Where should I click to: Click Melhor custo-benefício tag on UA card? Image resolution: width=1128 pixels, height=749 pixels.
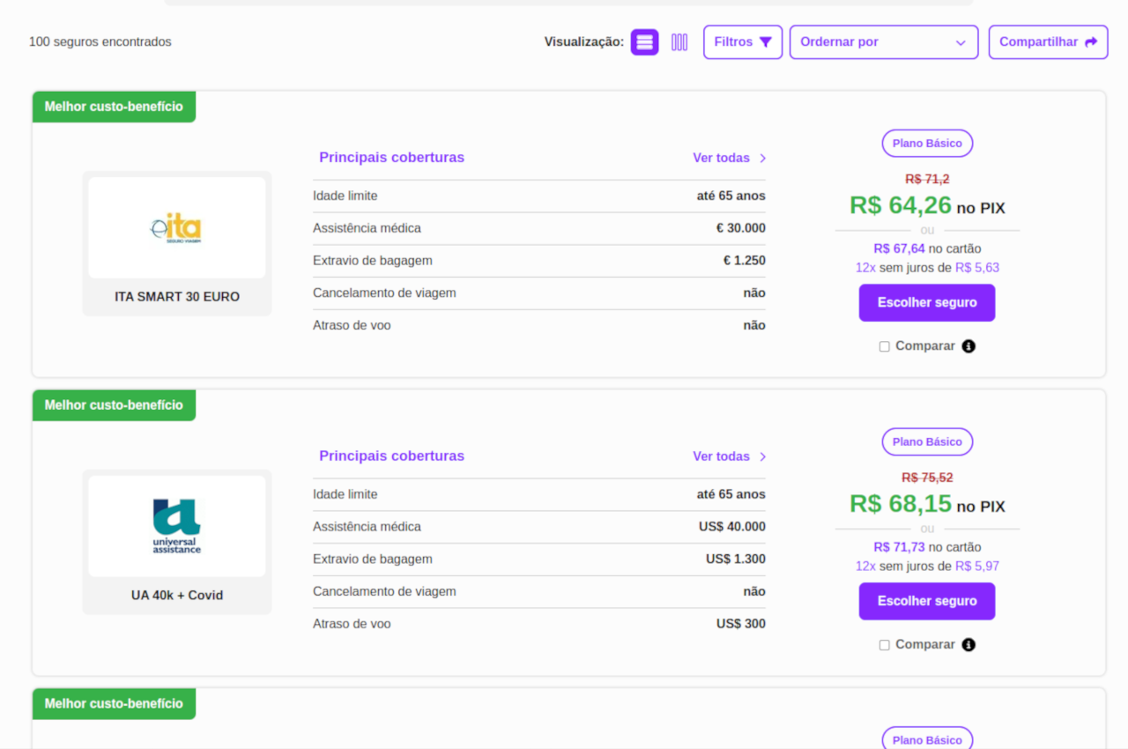click(114, 405)
